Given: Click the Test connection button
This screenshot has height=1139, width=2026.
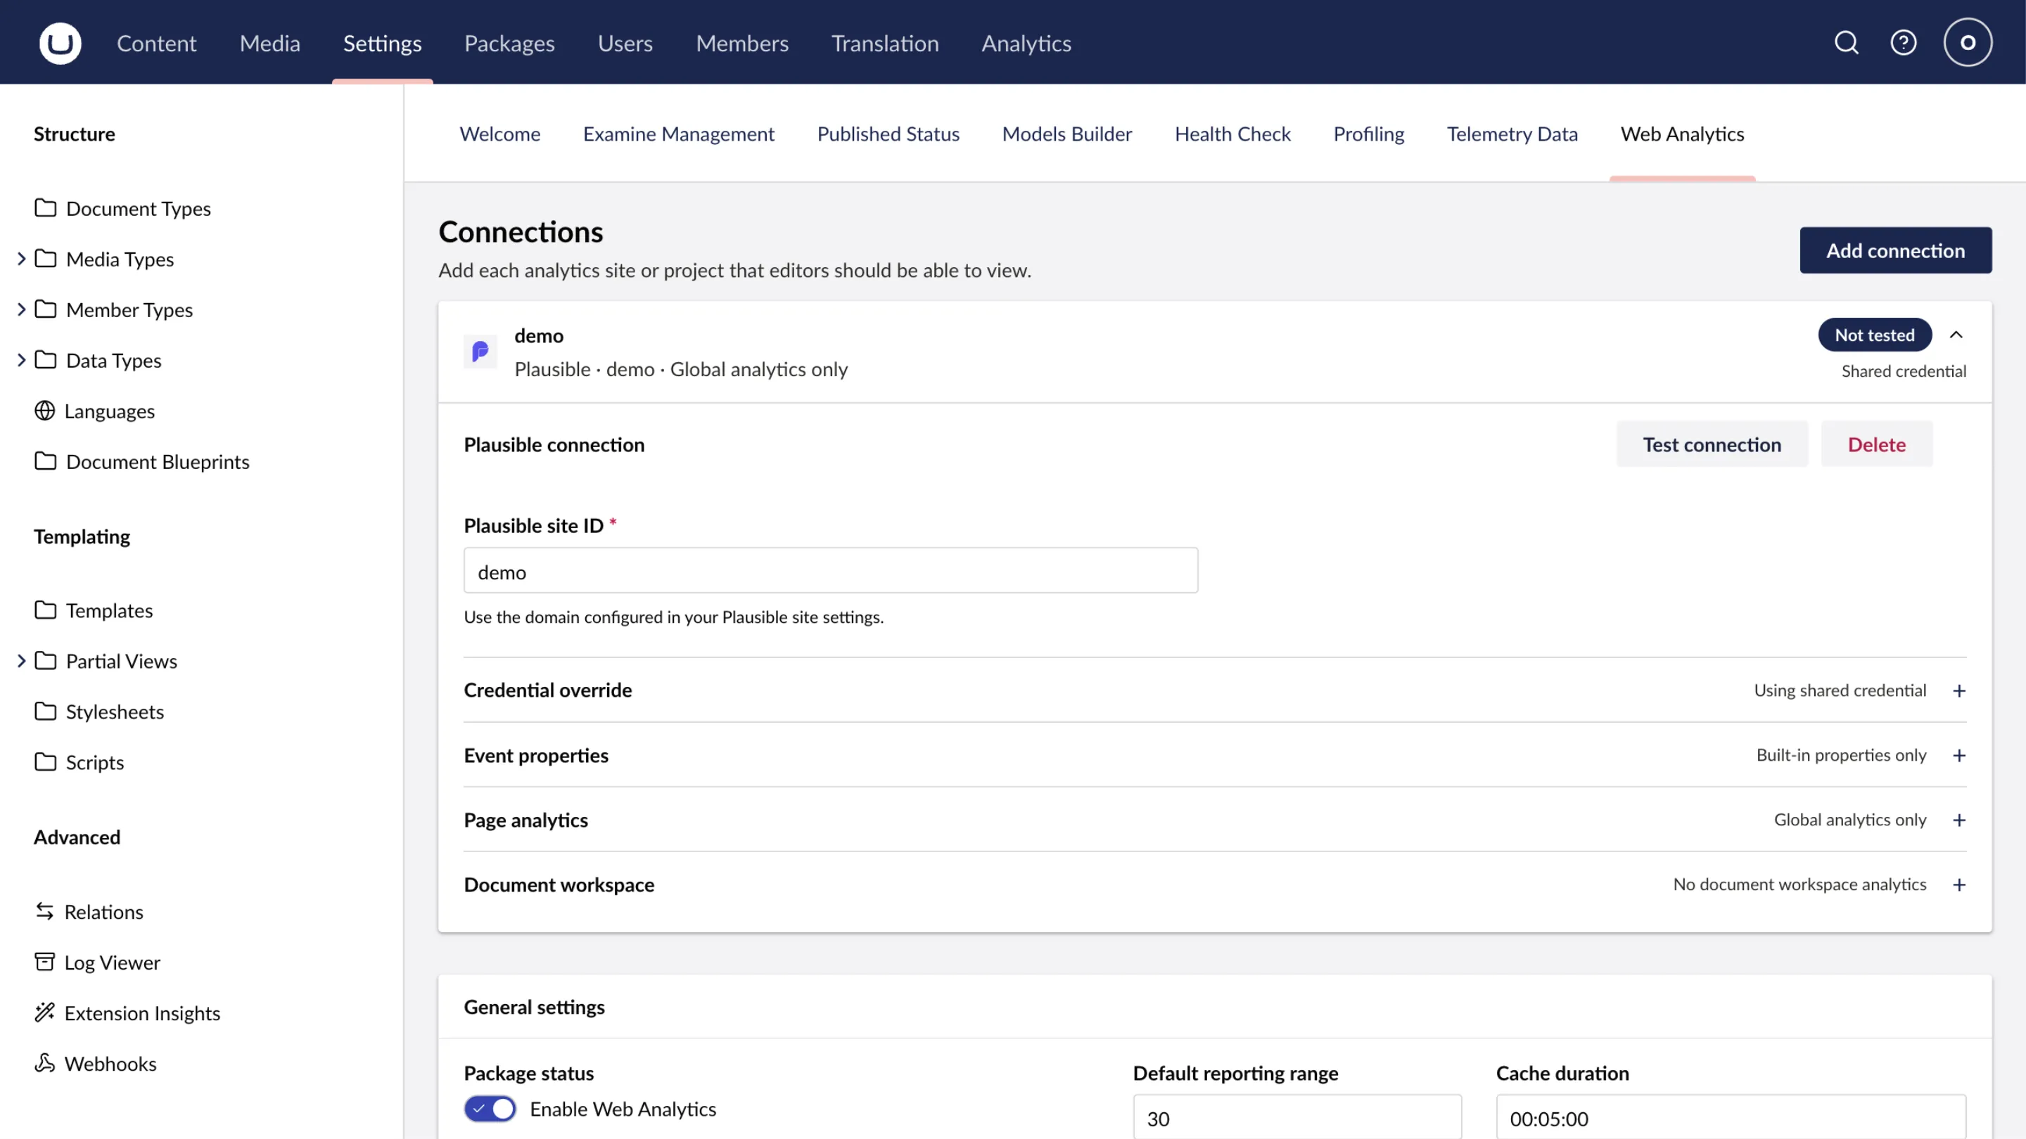Looking at the screenshot, I should pos(1712,444).
